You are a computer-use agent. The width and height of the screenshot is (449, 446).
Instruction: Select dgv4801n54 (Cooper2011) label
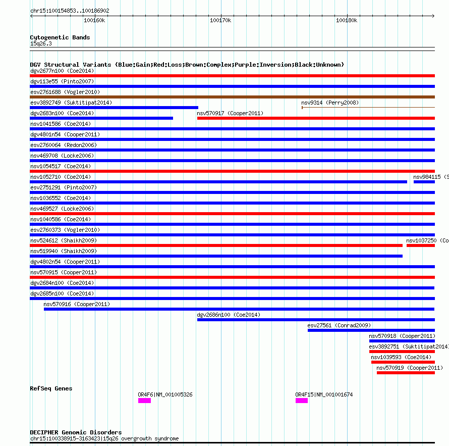65,134
